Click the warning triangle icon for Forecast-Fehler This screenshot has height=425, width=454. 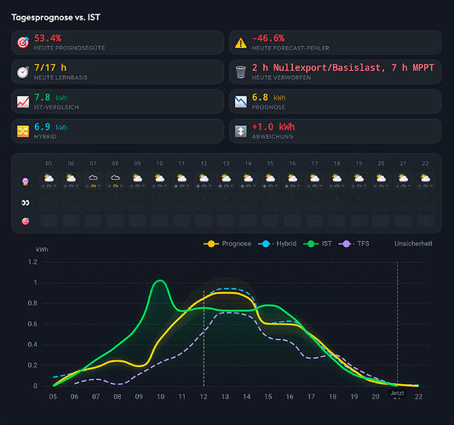240,43
